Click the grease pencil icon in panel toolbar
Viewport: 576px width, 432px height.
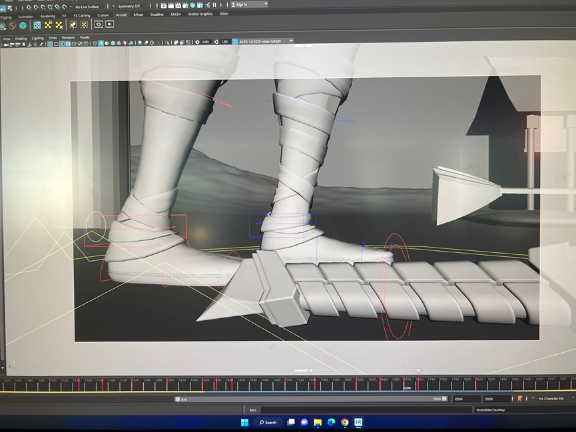41,44
